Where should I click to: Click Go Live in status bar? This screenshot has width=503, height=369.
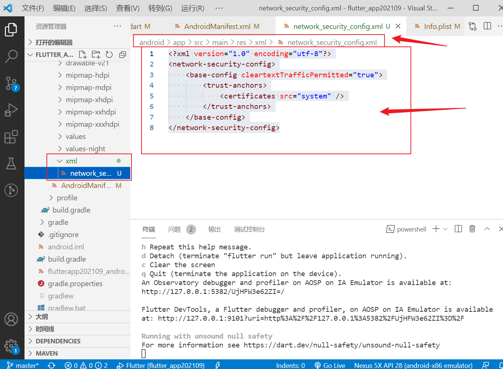(x=330, y=365)
